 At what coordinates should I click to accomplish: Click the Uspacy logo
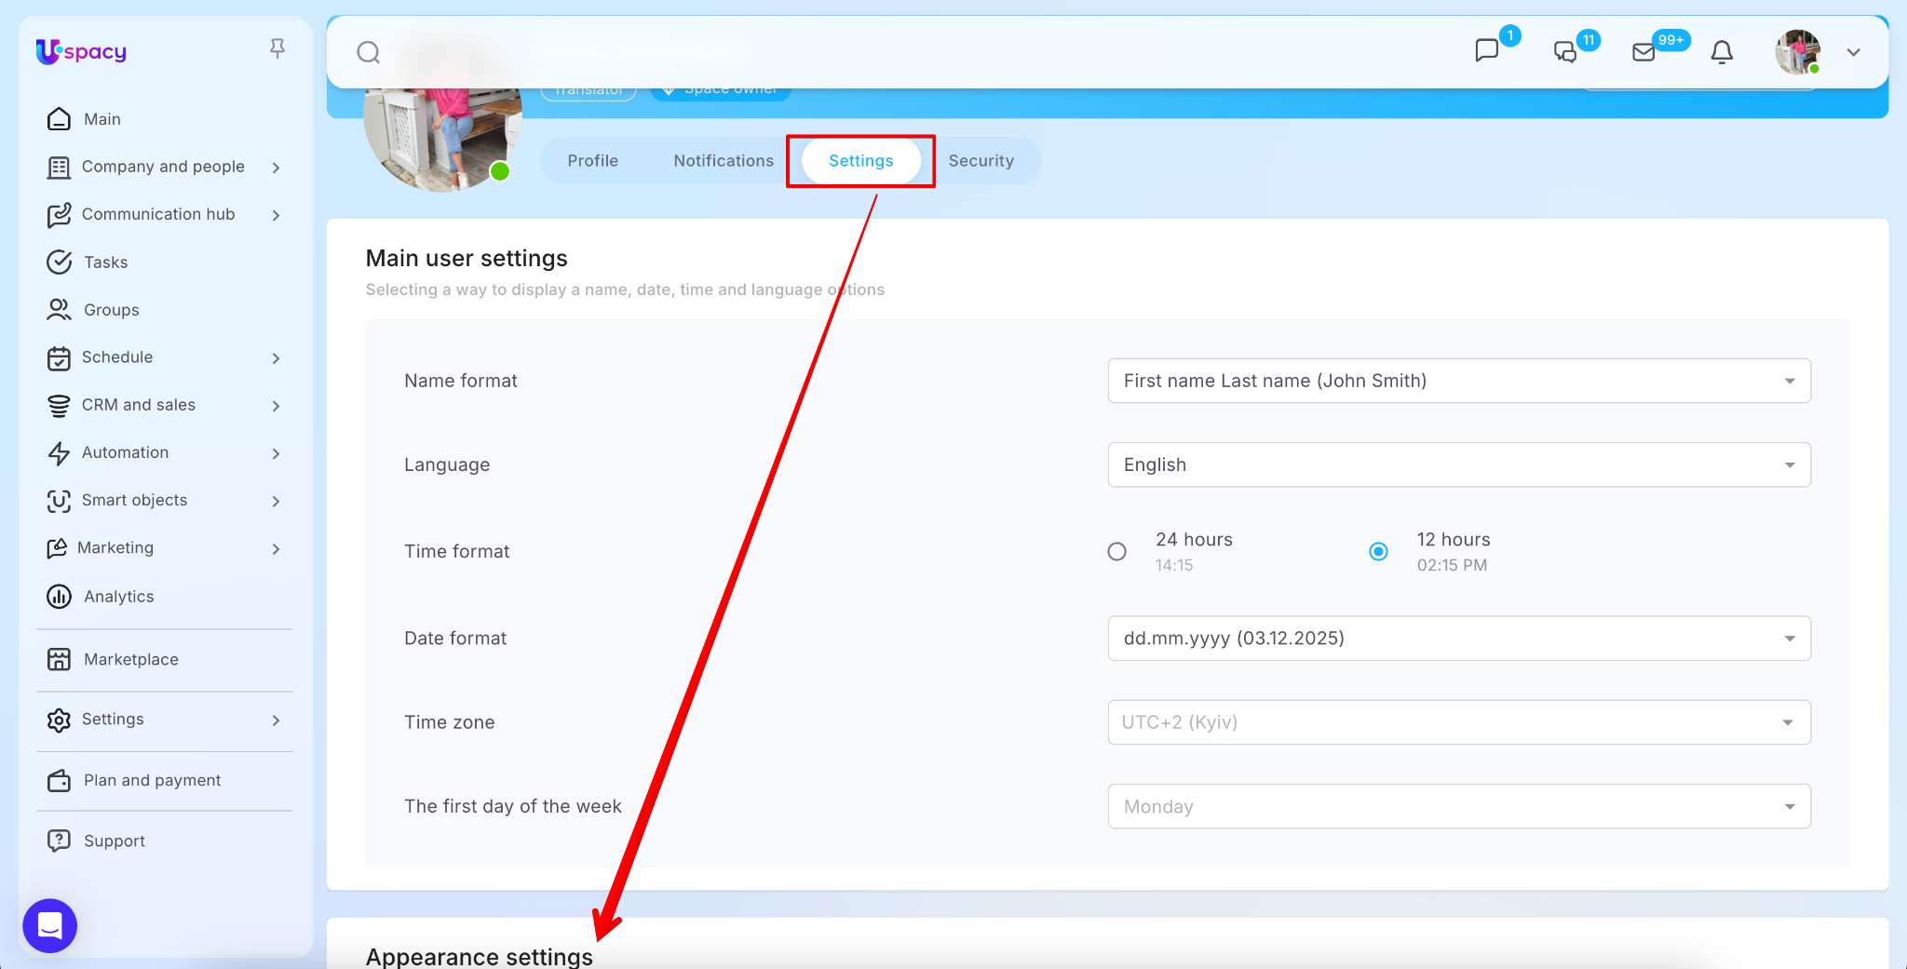tap(82, 52)
